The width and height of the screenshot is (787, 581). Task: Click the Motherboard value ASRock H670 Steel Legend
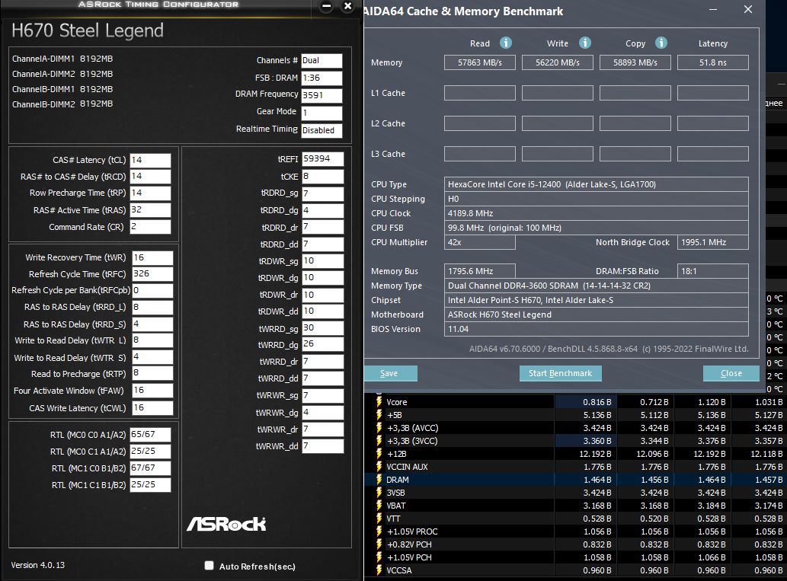click(597, 314)
